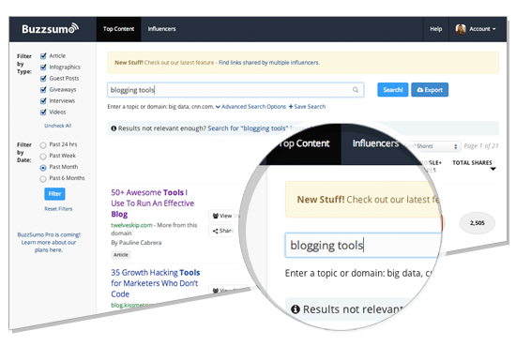Open the Account dropdown menu
Image resolution: width=516 pixels, height=346 pixels.
tap(476, 29)
